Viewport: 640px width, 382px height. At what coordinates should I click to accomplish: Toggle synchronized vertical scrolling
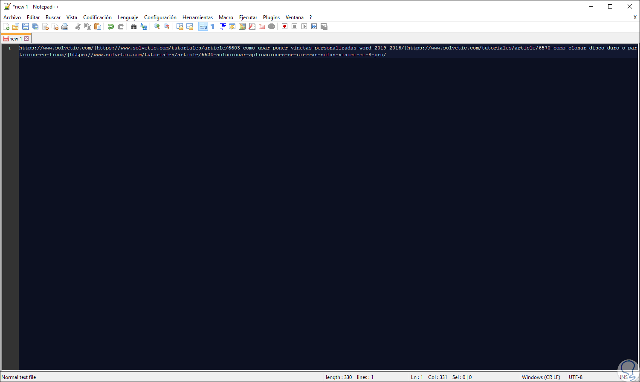tap(180, 26)
